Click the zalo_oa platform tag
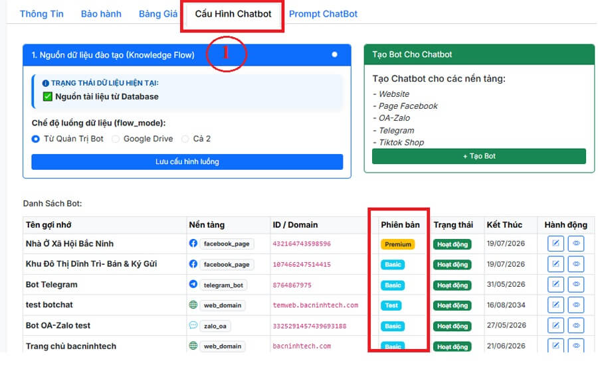The image size is (598, 365). [215, 326]
